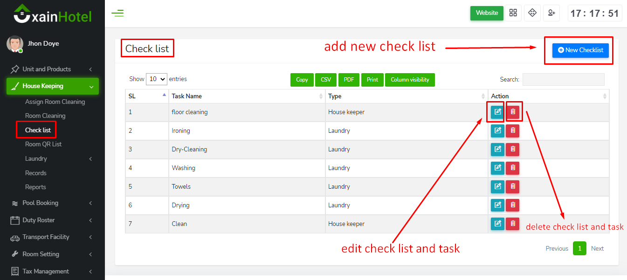Open the grid apps icon in header
This screenshot has width=627, height=280.
click(x=513, y=13)
